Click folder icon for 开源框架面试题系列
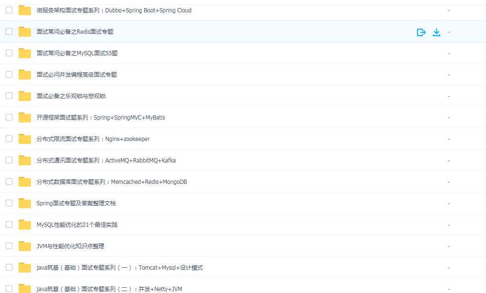This screenshot has height=293, width=486. (25, 117)
